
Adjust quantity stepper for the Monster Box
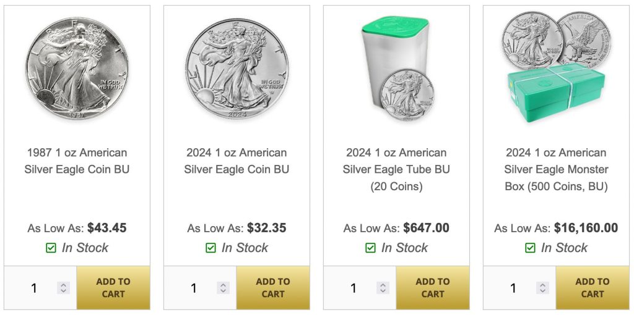(x=543, y=288)
